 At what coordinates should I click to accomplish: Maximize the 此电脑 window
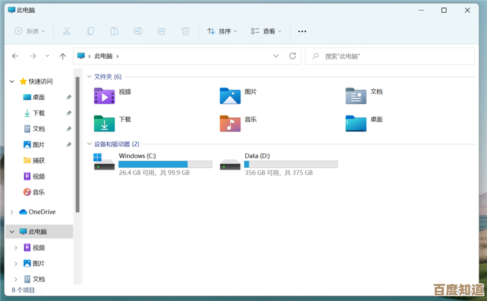(x=444, y=10)
